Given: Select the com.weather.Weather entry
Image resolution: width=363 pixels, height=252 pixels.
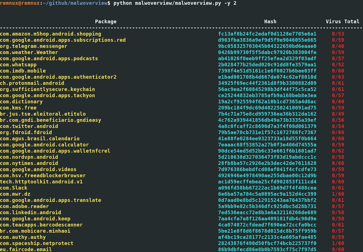Looking at the screenshot, I should click(29, 52).
